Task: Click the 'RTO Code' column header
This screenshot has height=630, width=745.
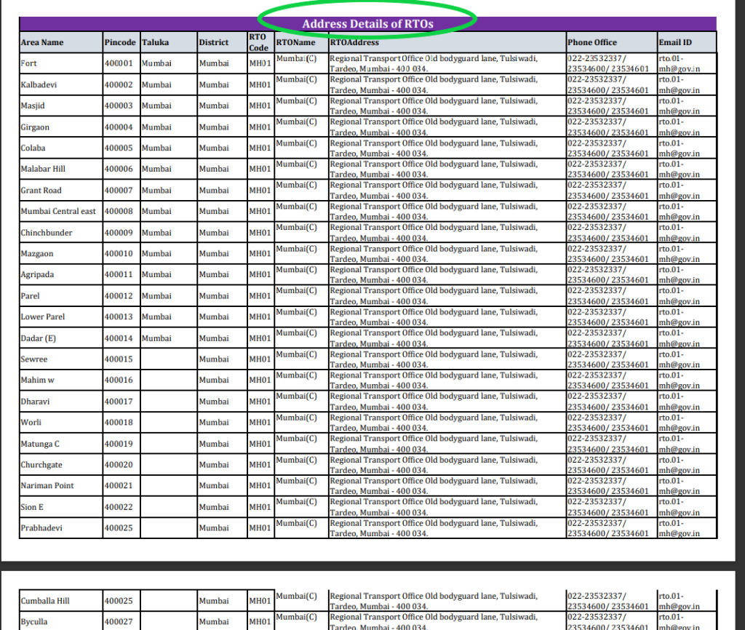Action: pyautogui.click(x=259, y=41)
